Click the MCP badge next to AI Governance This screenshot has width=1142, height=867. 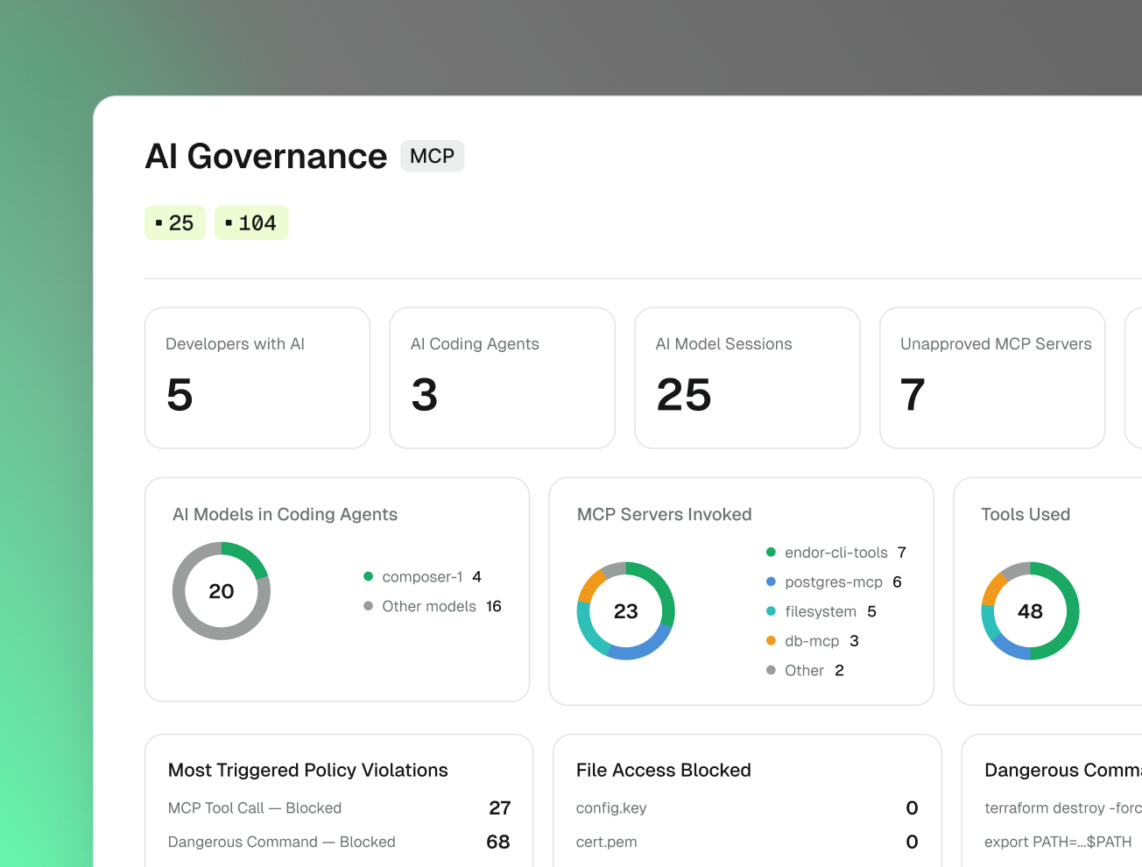click(432, 156)
